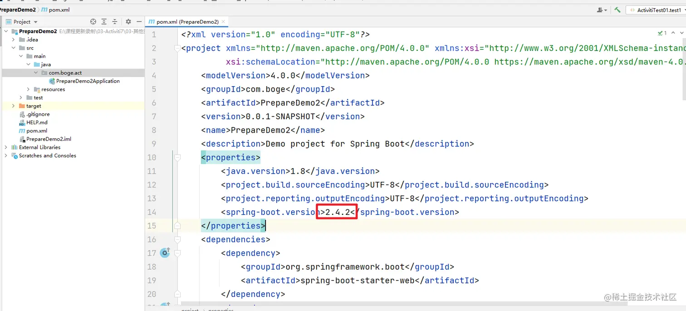Click the Expand All icon in Project panel
Viewport: 686px width, 311px height.
(x=104, y=21)
